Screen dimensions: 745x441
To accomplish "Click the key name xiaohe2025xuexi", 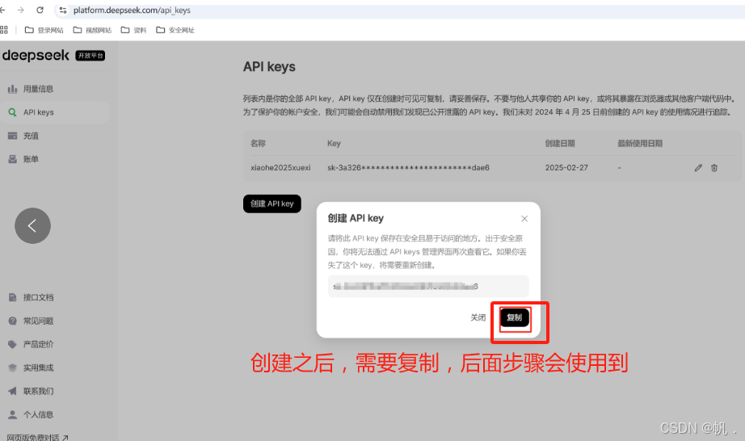I will click(280, 167).
